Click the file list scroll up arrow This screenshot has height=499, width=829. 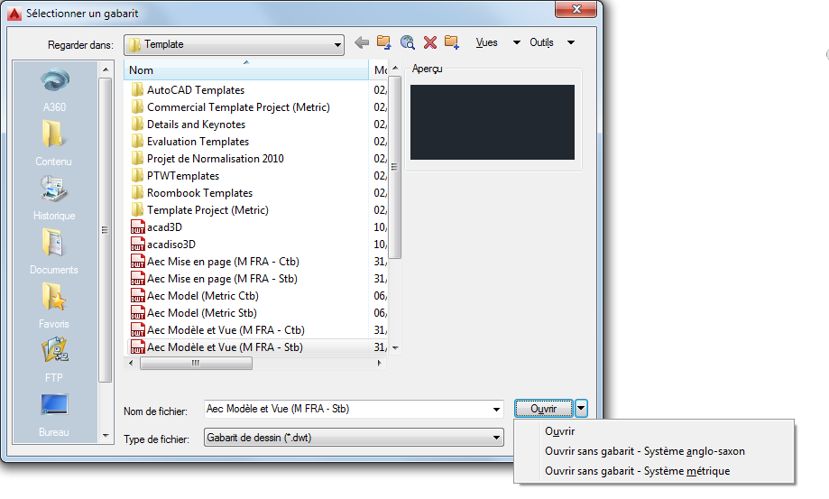point(395,68)
